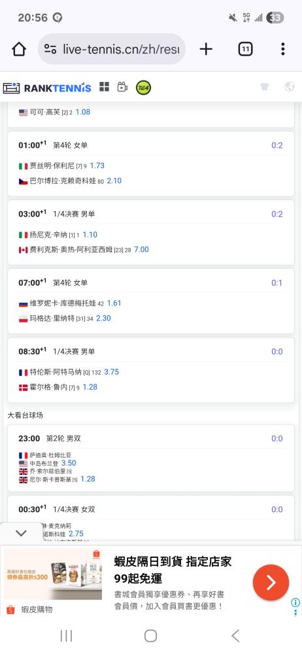Open the grid dashboard icon in header
Viewport: 302px width, 654px height.
105,87
